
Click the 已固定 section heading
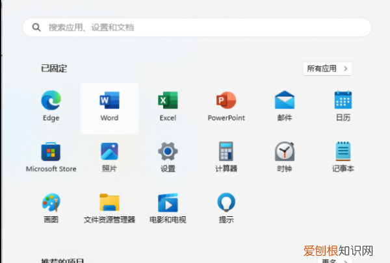pos(54,68)
